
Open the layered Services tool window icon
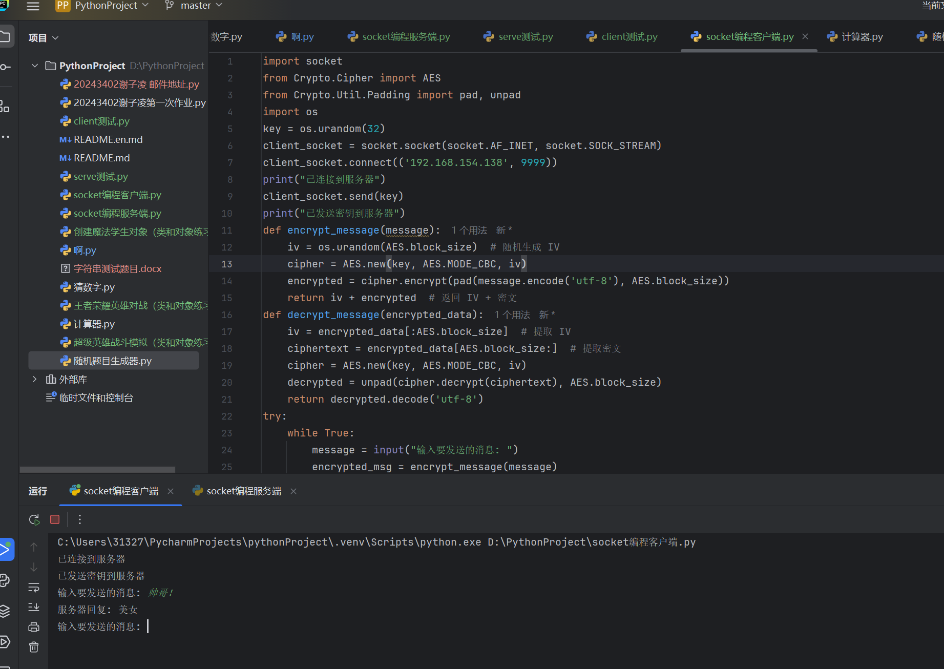(5, 611)
